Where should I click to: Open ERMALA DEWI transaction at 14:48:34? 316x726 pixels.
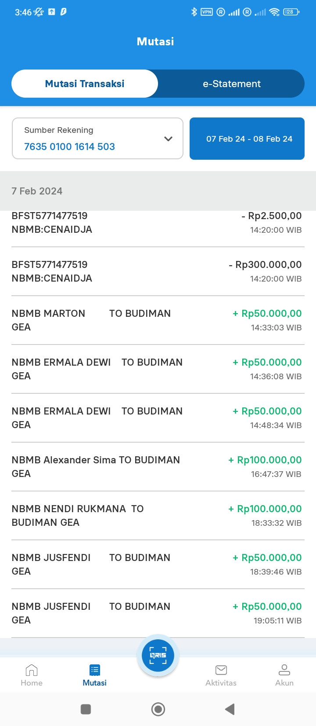tap(158, 418)
